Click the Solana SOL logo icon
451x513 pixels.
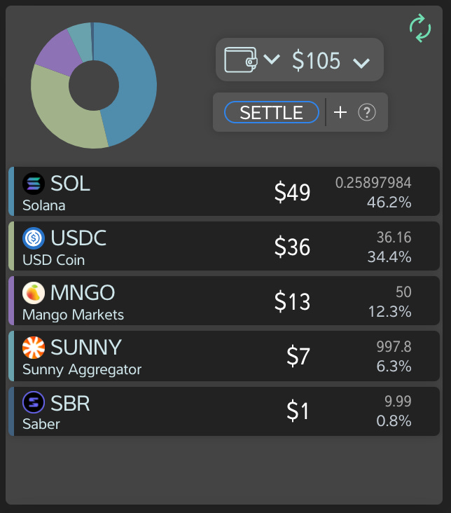click(x=34, y=184)
